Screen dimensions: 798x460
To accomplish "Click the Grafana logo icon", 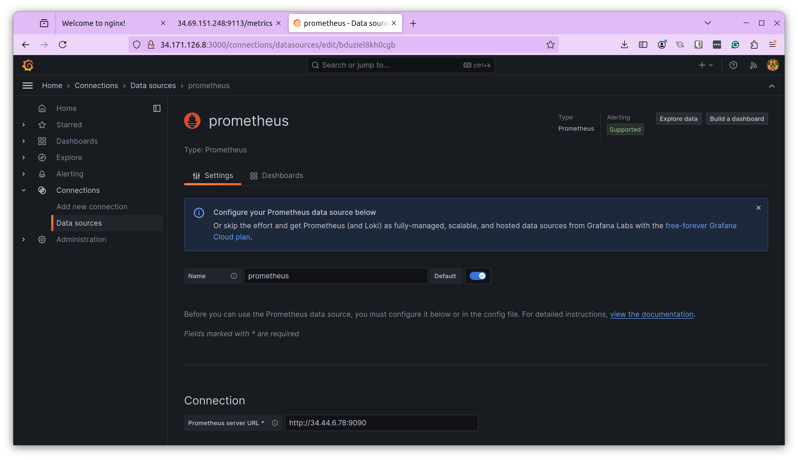I will point(28,65).
